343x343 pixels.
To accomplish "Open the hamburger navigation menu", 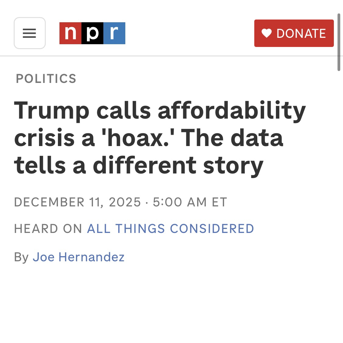I will click(x=30, y=33).
